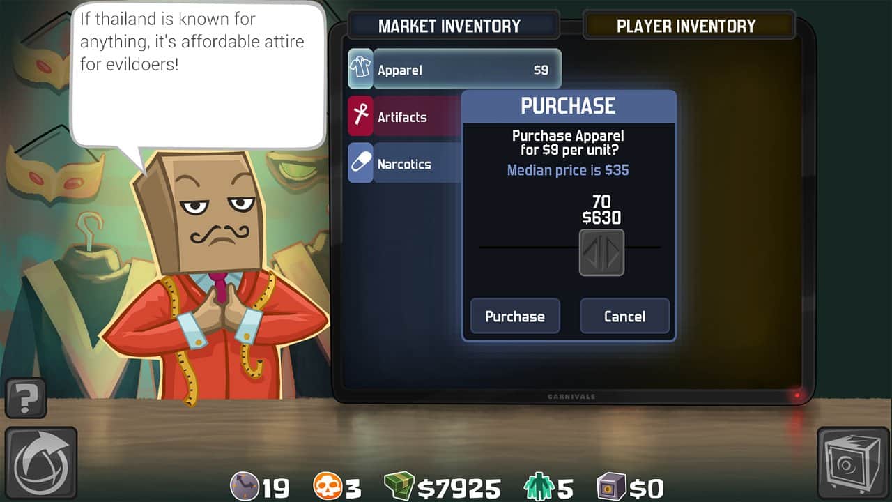Confirm with the Purchase button
The width and height of the screenshot is (892, 502).
(515, 316)
